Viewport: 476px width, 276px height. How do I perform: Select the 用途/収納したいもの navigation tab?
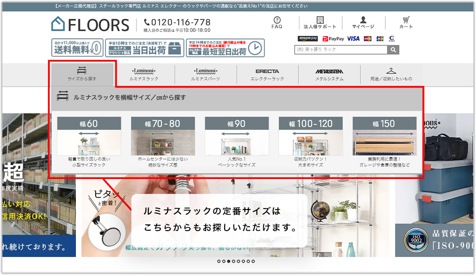[391, 74]
